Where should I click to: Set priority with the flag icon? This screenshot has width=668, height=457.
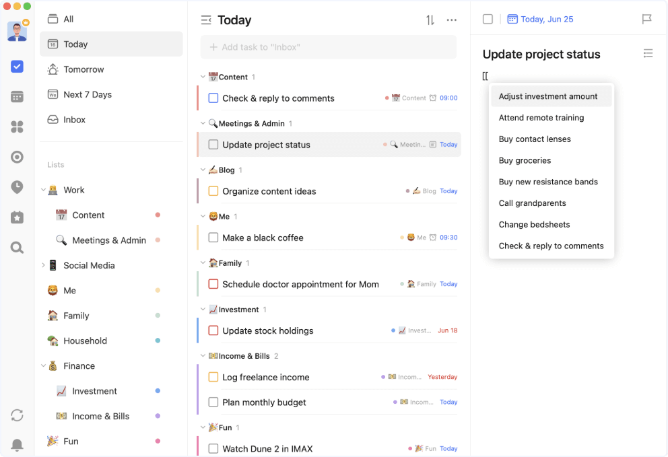[x=647, y=20]
